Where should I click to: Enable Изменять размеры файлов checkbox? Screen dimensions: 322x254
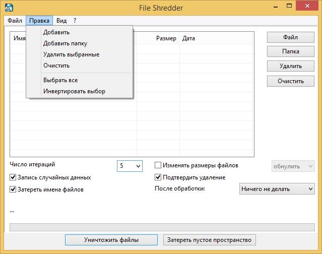coord(158,165)
